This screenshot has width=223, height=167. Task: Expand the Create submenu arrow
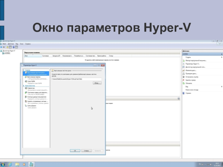point(222,57)
